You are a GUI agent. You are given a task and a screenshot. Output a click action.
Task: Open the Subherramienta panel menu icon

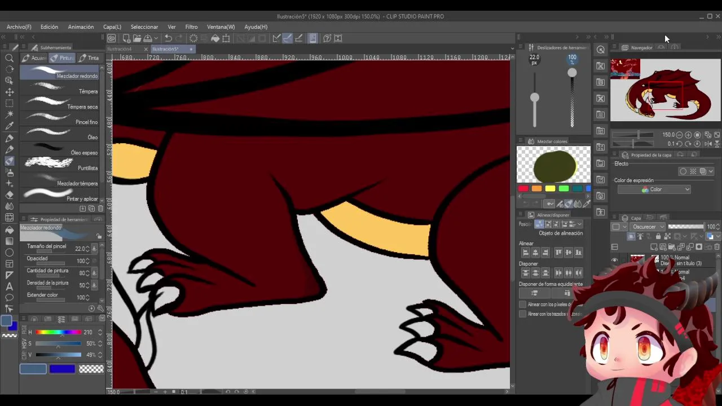coord(25,48)
